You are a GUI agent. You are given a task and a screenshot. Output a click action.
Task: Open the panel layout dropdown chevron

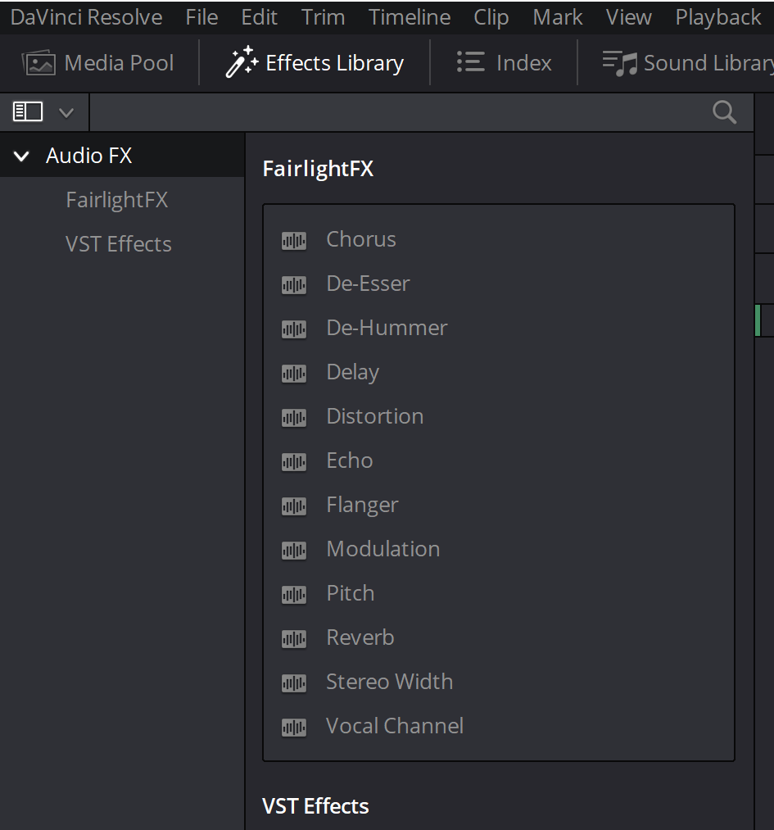coord(66,113)
